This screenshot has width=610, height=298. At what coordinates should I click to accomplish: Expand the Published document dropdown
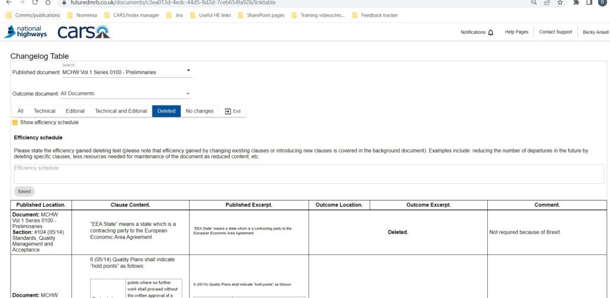(x=188, y=71)
